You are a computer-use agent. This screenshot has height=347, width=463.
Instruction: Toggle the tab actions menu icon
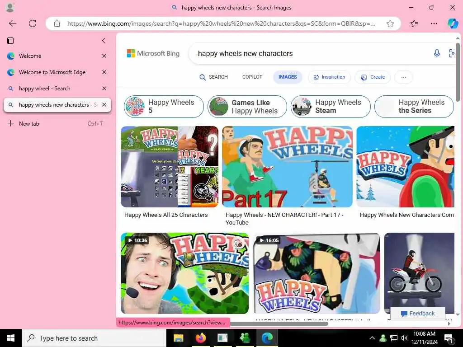tap(10, 41)
